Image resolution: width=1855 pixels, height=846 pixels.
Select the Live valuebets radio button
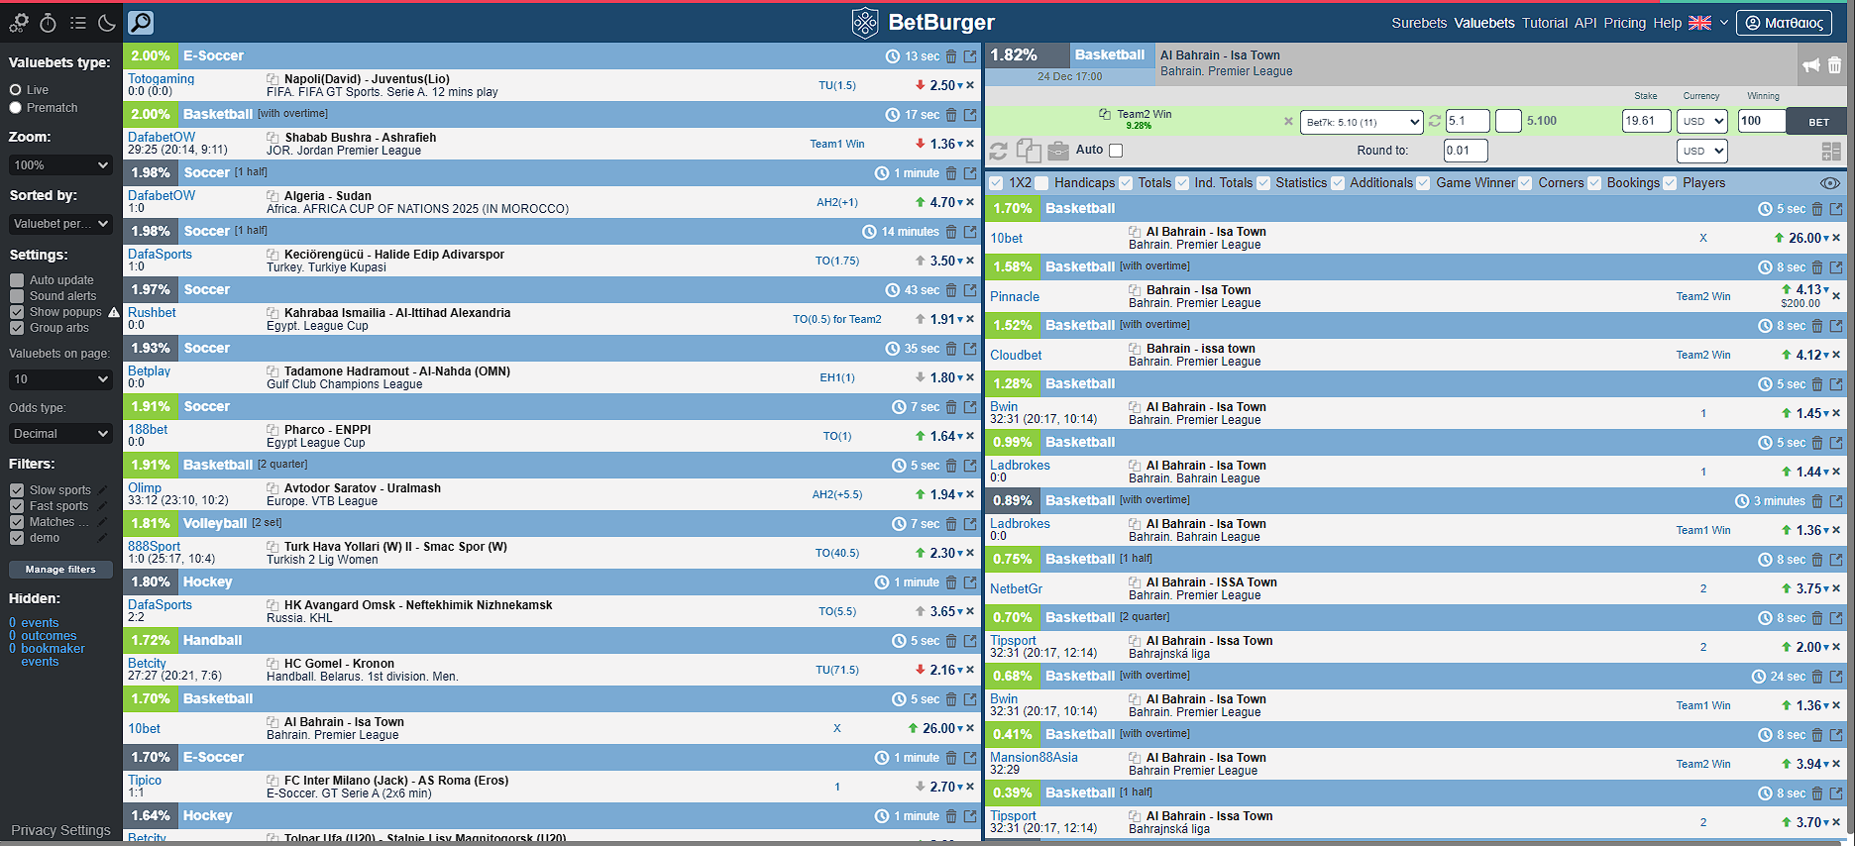(x=15, y=90)
